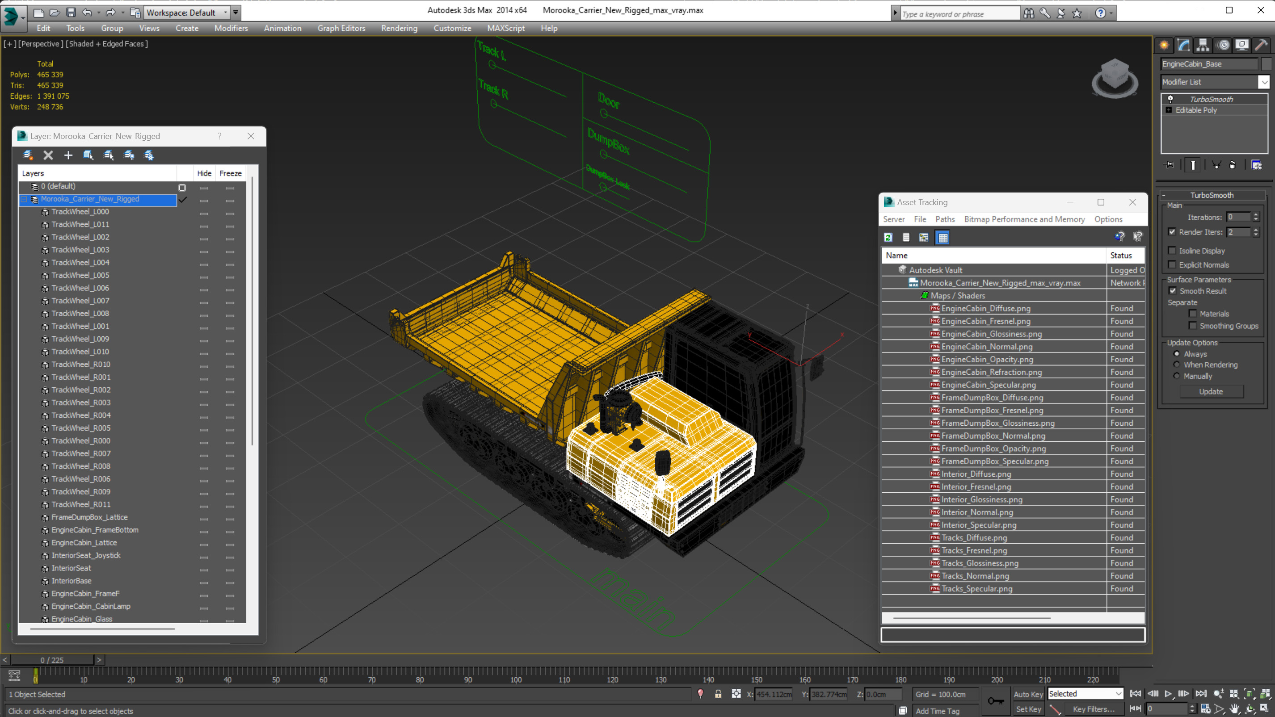Expand the Editable Poly modifier entry
Screen dimensions: 1275x717
click(1169, 110)
